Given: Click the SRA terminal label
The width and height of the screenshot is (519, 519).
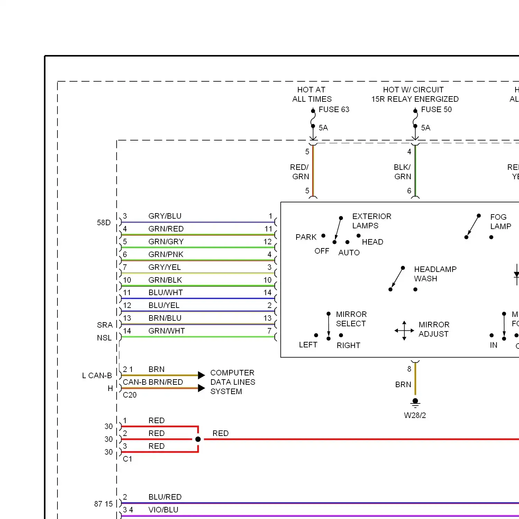Looking at the screenshot, I should pyautogui.click(x=105, y=325).
